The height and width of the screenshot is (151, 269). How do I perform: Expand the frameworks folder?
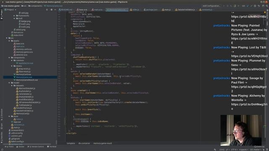coord(14,16)
